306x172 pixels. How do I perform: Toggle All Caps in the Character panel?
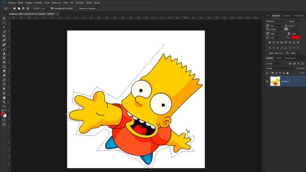click(278, 43)
